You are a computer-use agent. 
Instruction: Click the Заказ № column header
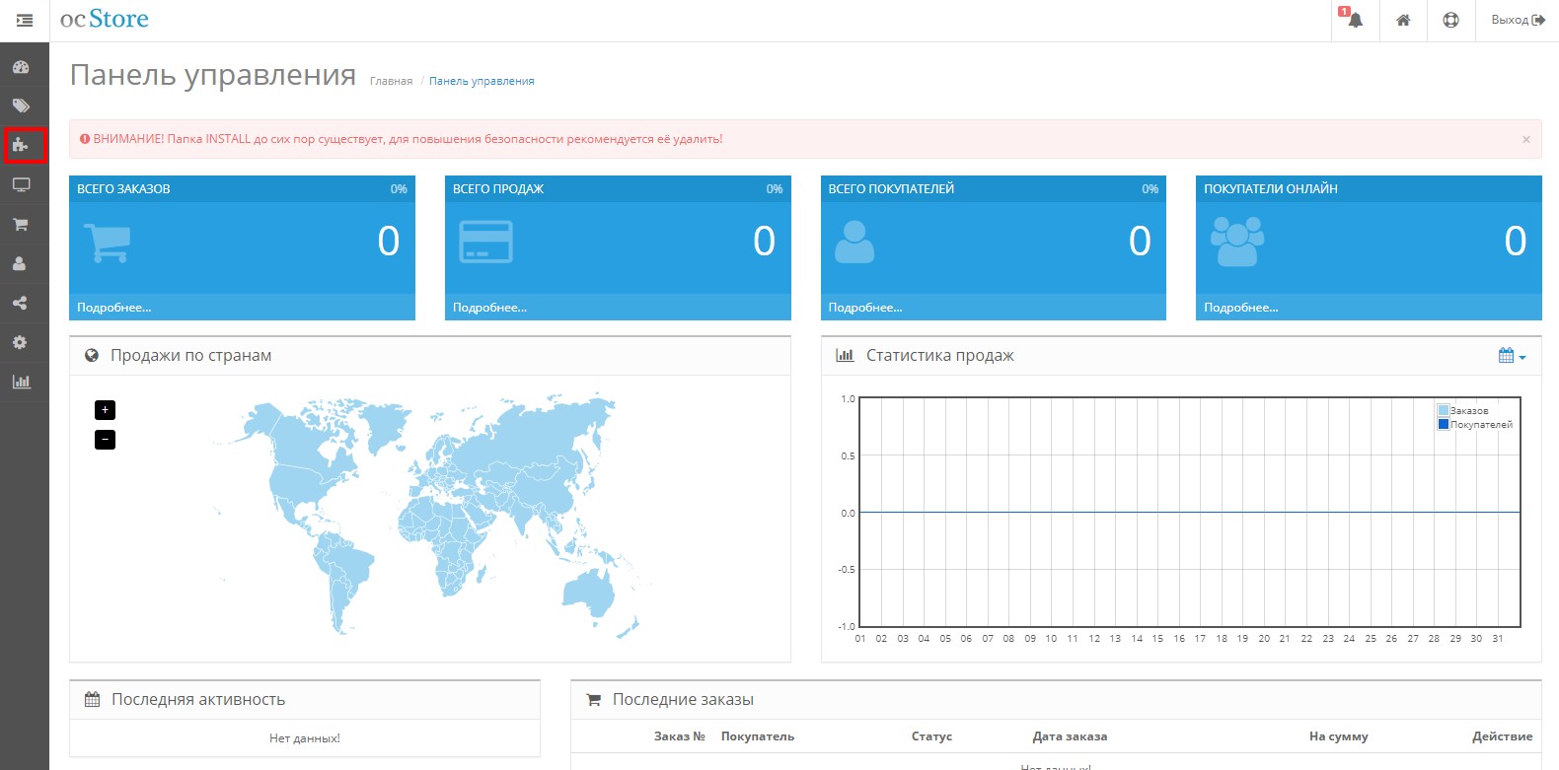tap(680, 736)
